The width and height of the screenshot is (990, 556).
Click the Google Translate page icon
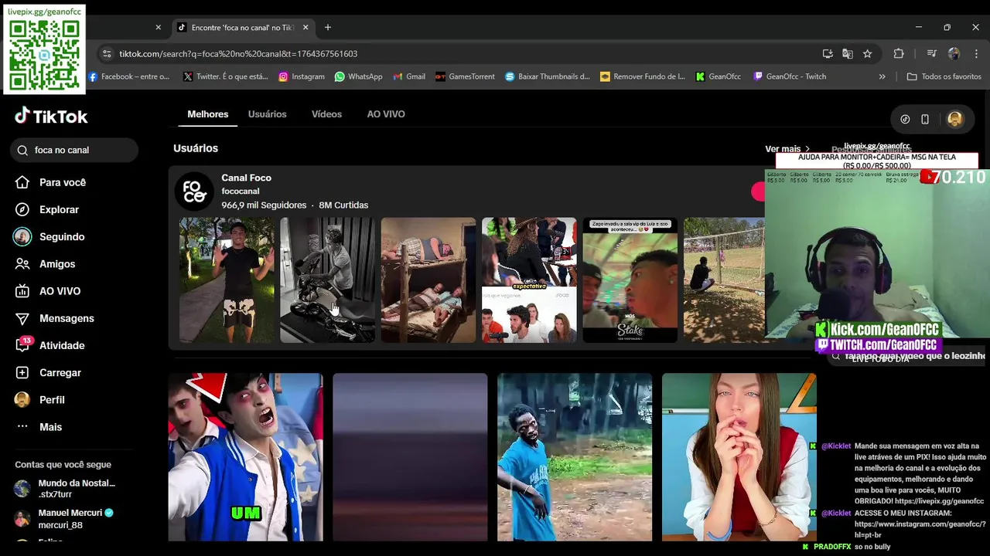point(848,54)
